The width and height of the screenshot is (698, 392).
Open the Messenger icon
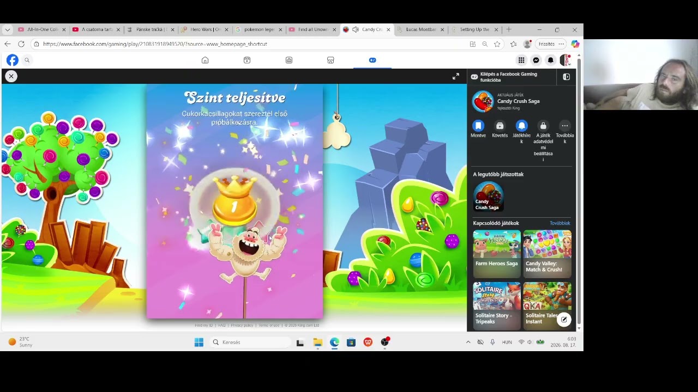pos(536,60)
